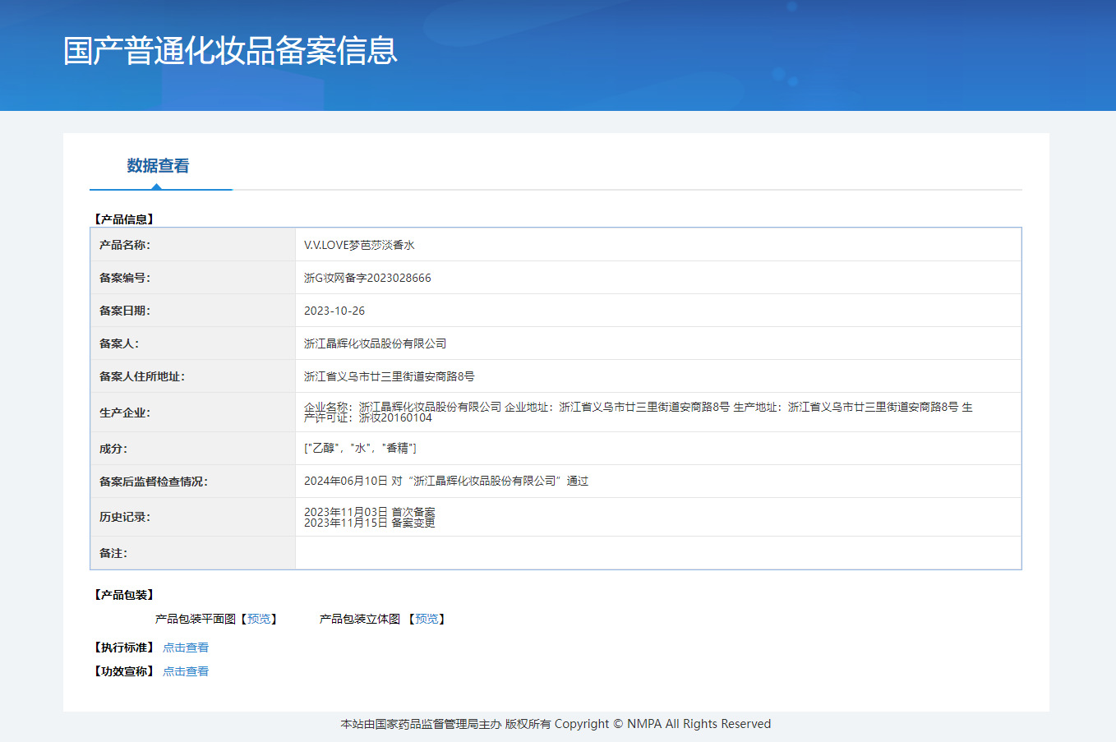
Task: Preview the 产品包装平面图 image
Action: (259, 619)
